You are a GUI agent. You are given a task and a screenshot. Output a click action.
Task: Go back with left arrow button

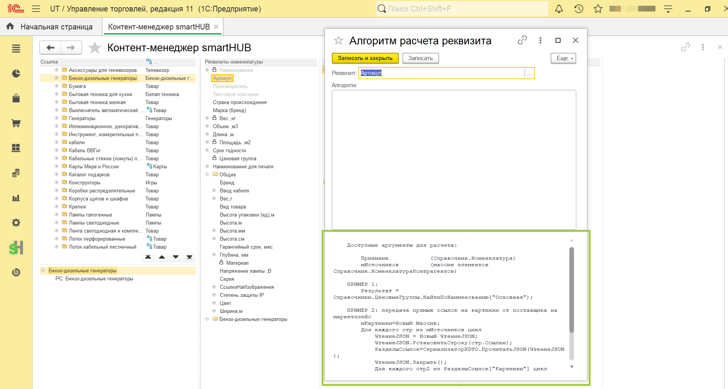tap(51, 47)
